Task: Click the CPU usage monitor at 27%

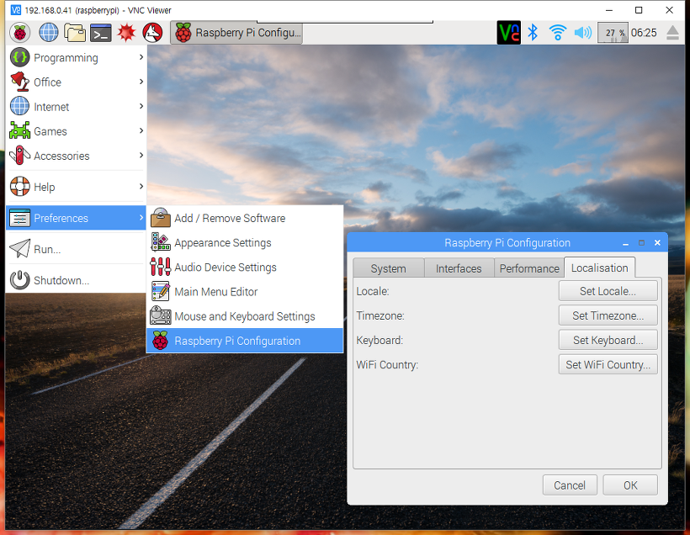Action: pos(613,33)
